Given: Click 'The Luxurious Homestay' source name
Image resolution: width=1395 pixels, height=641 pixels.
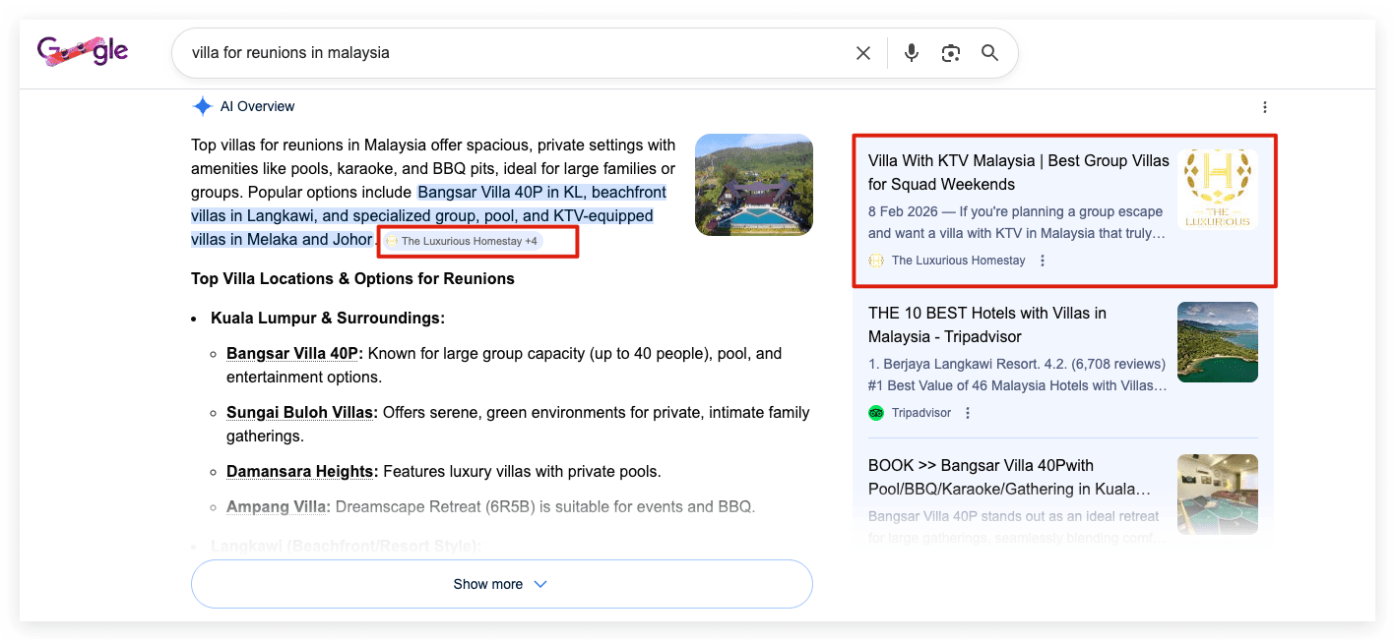Looking at the screenshot, I should 959,261.
